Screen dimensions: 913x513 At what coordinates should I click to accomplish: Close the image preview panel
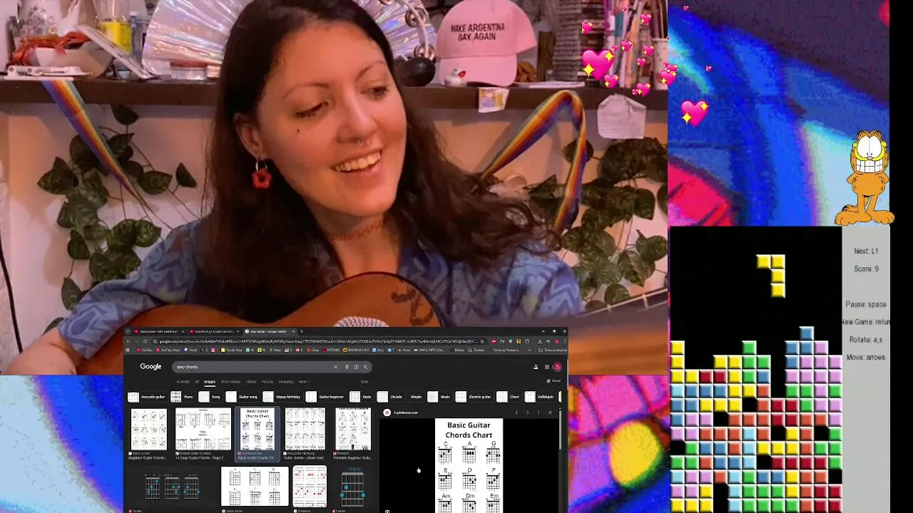coord(550,413)
